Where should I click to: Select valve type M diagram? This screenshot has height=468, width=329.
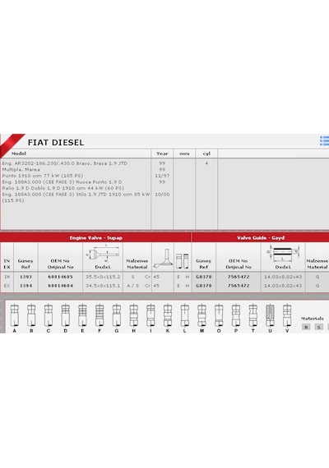[202, 316]
